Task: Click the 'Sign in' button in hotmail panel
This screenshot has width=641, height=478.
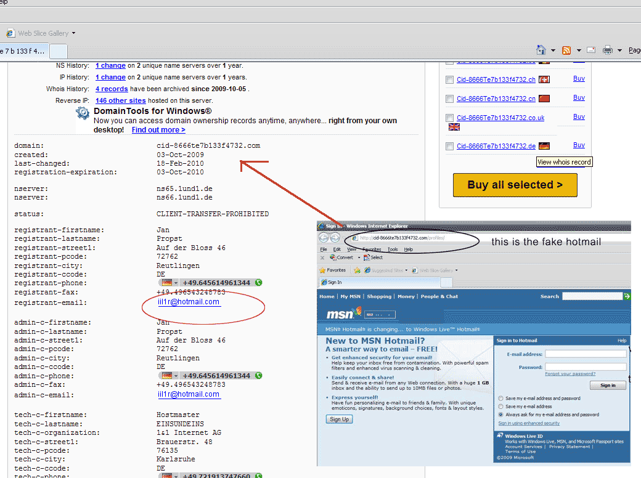Action: pos(608,385)
